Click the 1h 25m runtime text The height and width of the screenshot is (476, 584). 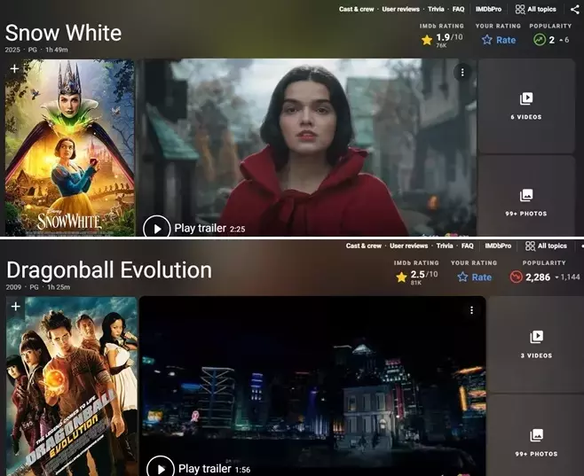59,287
